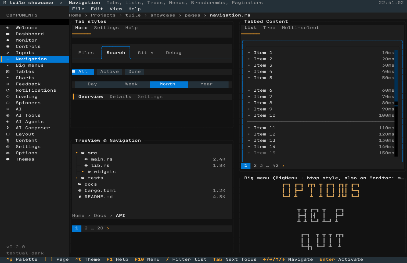The image size is (407, 263).
Task: Click the Dashboard sidebar icon
Action: click(8, 34)
